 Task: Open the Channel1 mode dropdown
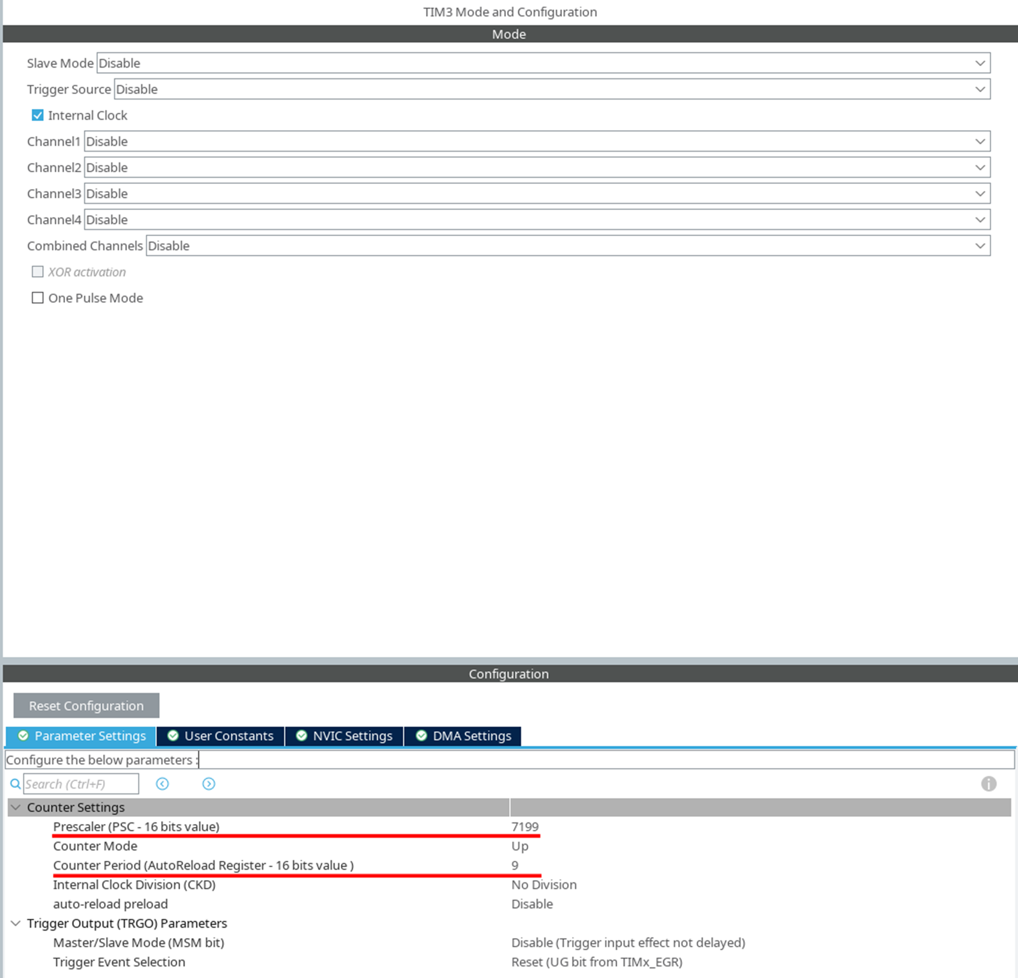(x=537, y=141)
